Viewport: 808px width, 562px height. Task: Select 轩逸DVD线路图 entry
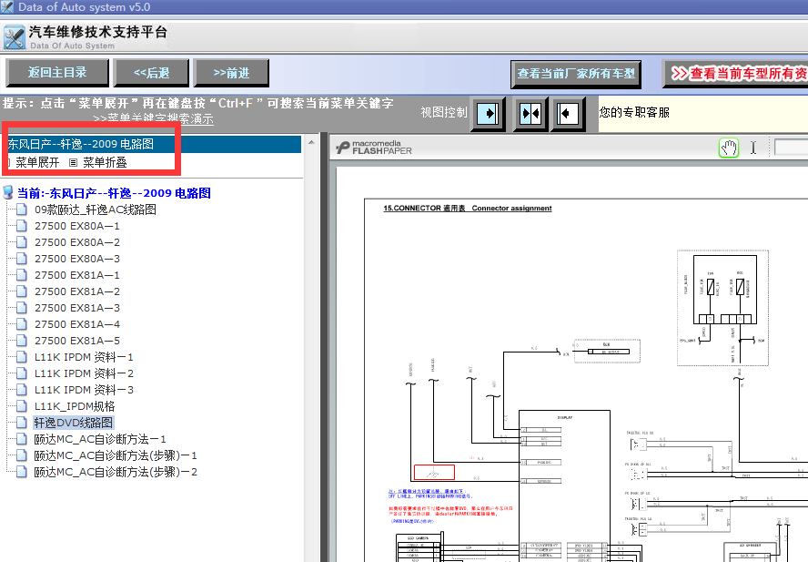click(73, 423)
